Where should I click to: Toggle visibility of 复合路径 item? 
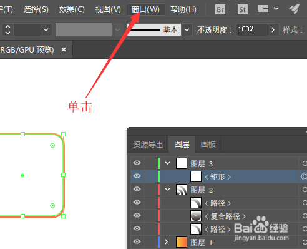[x=137, y=215]
